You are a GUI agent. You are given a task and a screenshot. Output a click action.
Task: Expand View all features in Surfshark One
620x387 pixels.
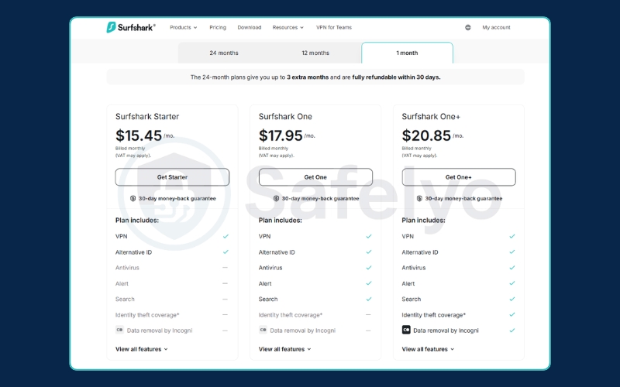click(x=284, y=349)
